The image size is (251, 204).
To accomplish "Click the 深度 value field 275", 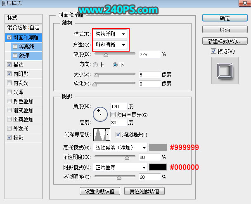I will tap(150, 55).
